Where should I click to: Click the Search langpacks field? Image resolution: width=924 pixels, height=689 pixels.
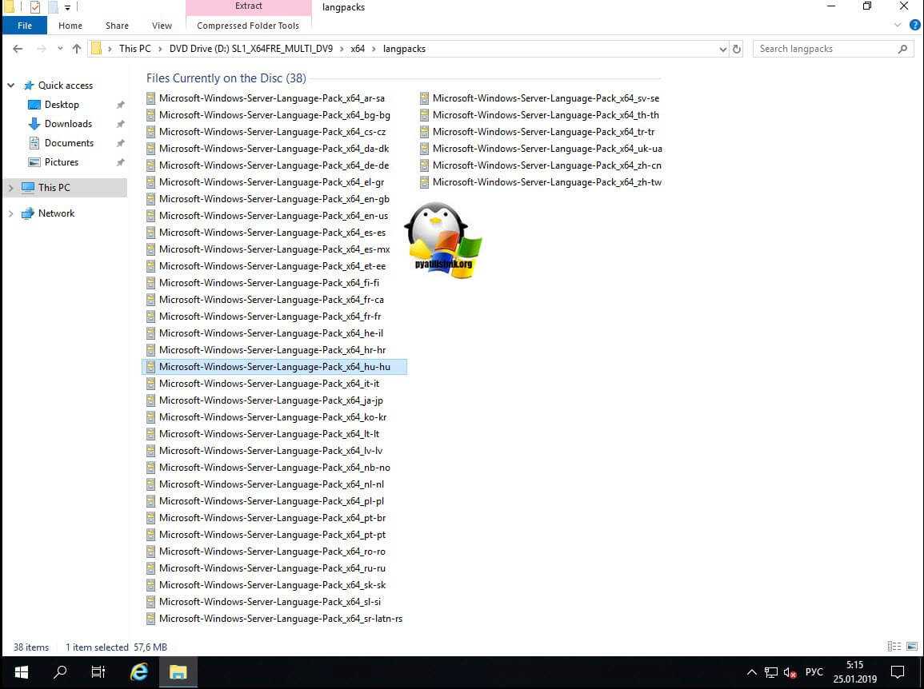coord(824,49)
